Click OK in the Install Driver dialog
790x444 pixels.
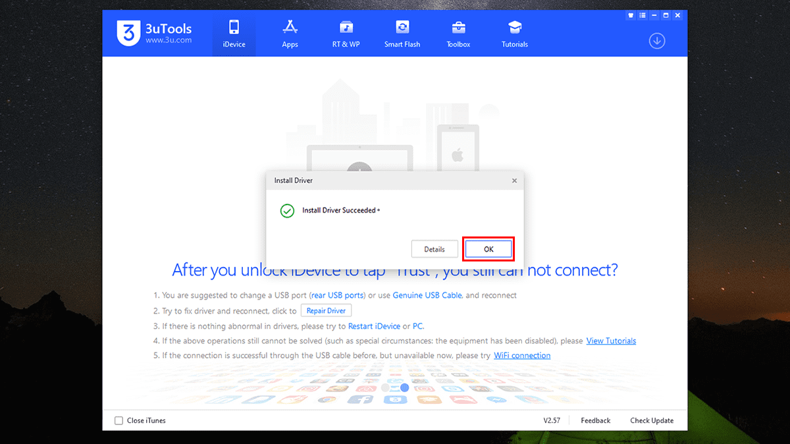point(488,249)
